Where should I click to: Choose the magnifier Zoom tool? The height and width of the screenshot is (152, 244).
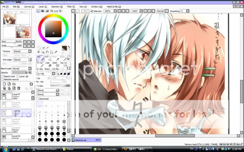(43, 52)
